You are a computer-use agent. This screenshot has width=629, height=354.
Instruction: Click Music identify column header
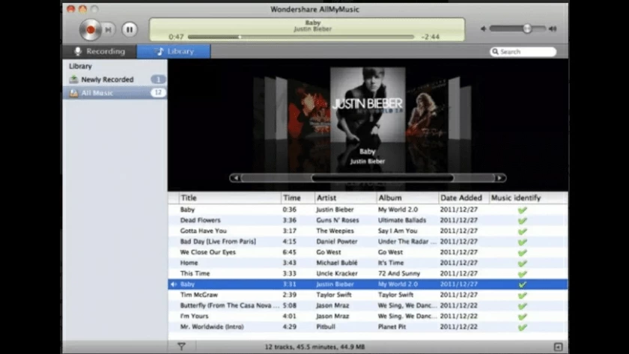pos(528,198)
